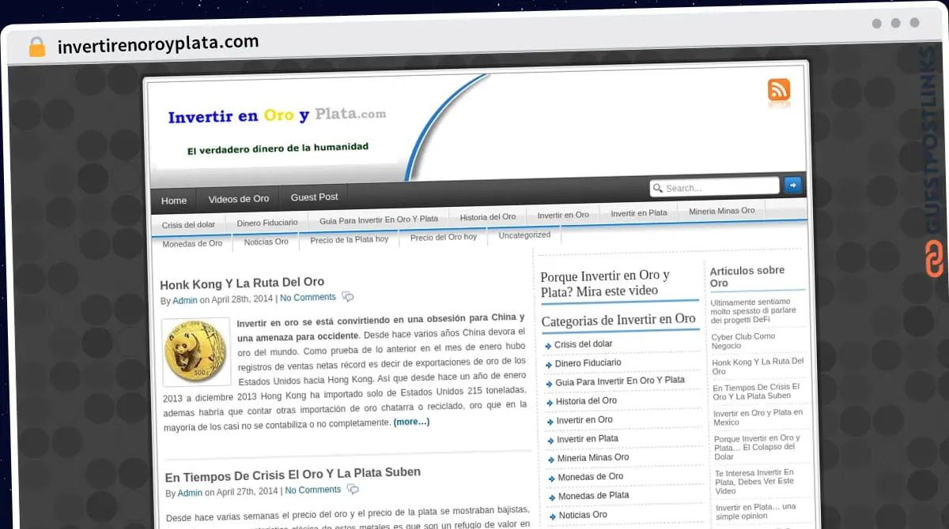Open sidebar category Mineria Minas Oro
Image resolution: width=949 pixels, height=529 pixels.
coord(593,458)
